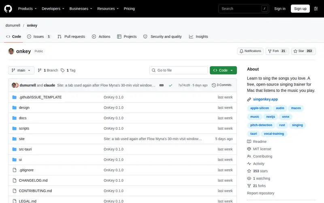Open the appearance settings icon in header
This screenshot has height=203, width=324.
[x=316, y=9]
